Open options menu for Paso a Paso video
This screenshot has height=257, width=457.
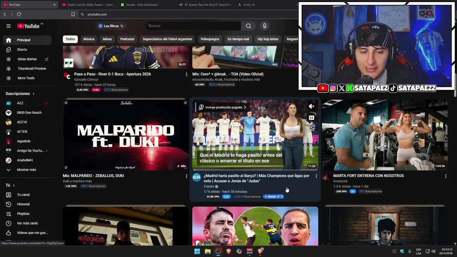tap(186, 74)
